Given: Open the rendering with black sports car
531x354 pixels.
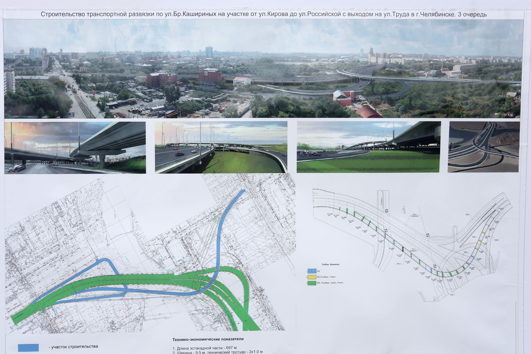Looking at the screenshot, I should (368, 147).
